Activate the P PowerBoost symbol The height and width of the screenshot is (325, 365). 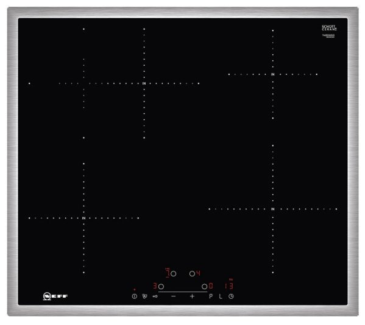point(211,296)
